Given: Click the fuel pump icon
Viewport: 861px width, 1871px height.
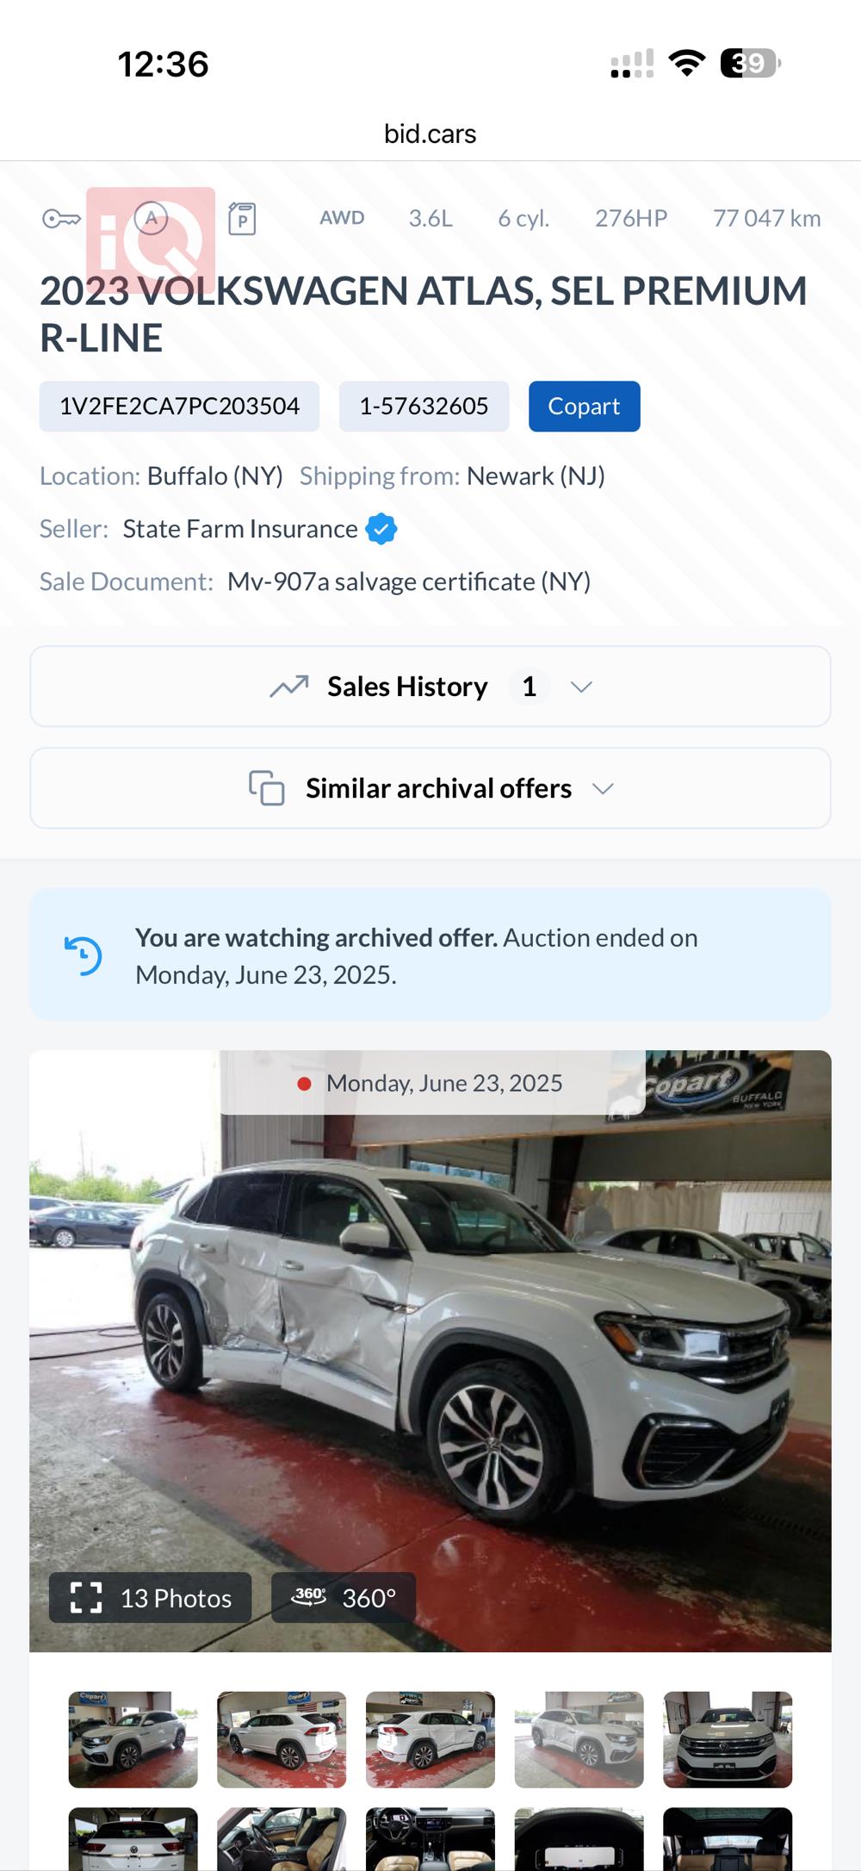Looking at the screenshot, I should point(242,219).
